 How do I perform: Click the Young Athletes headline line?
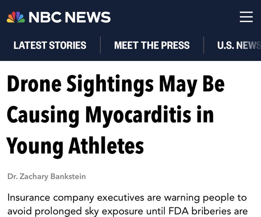tap(75, 147)
